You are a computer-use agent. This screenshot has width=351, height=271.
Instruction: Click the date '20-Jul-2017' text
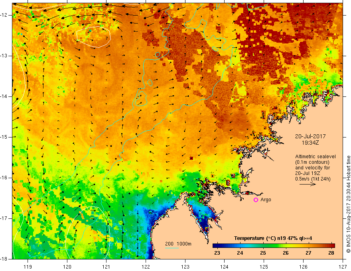(x=310, y=136)
